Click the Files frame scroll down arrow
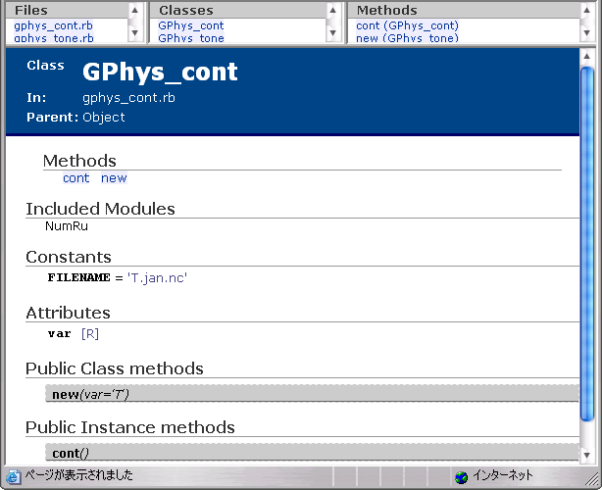This screenshot has height=490, width=602. pos(134,36)
